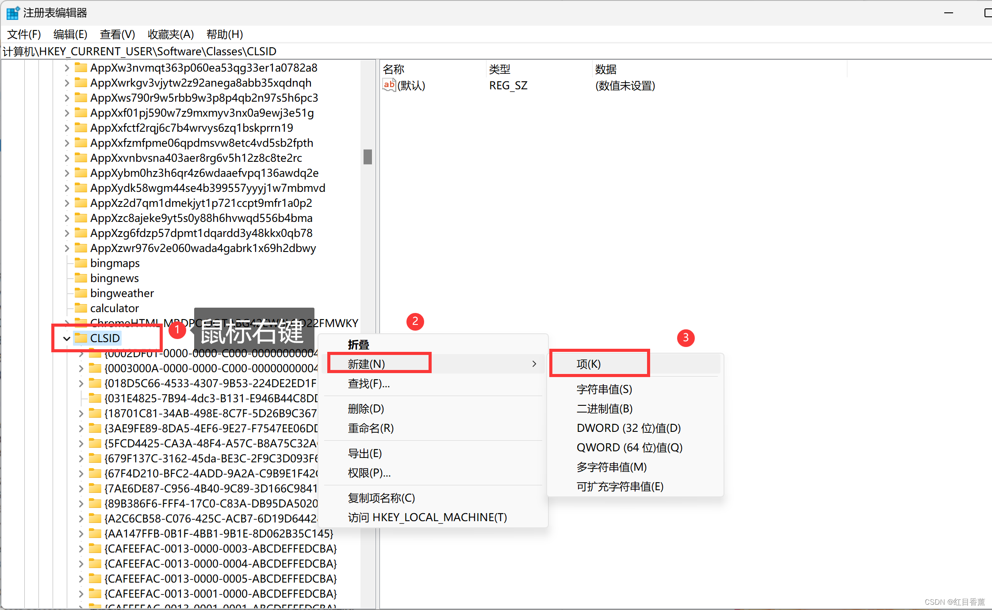Screen dimensions: 992x610
Task: Click the (默认) string value icon
Action: click(389, 85)
